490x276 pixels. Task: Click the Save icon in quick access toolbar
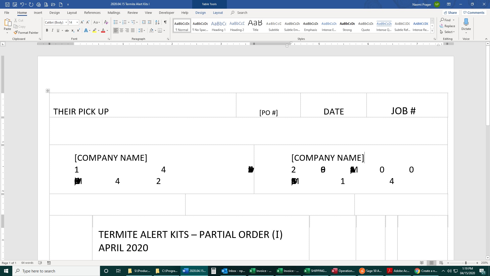[x=7, y=4]
